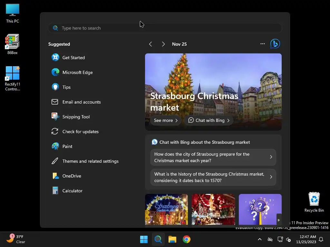Go to previous day with left chevron

click(x=150, y=44)
